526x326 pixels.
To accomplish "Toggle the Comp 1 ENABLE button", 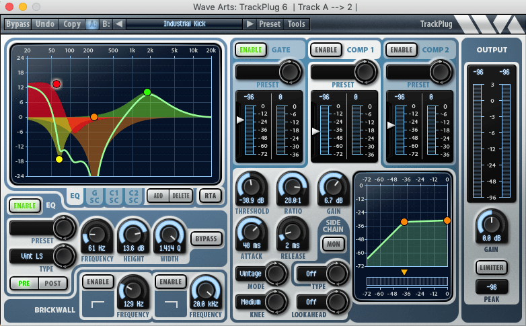I will tap(326, 50).
